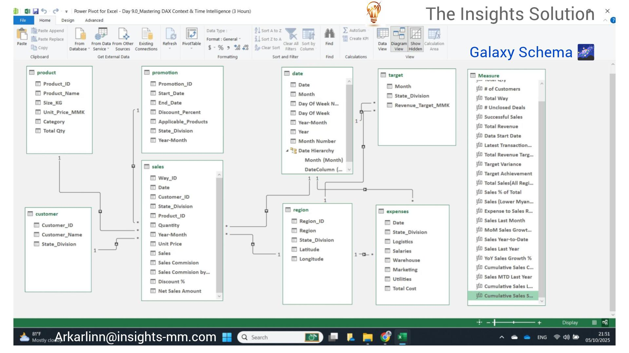This screenshot has width=629, height=353.
Task: Switch to the Advanced tab
Action: 94,20
